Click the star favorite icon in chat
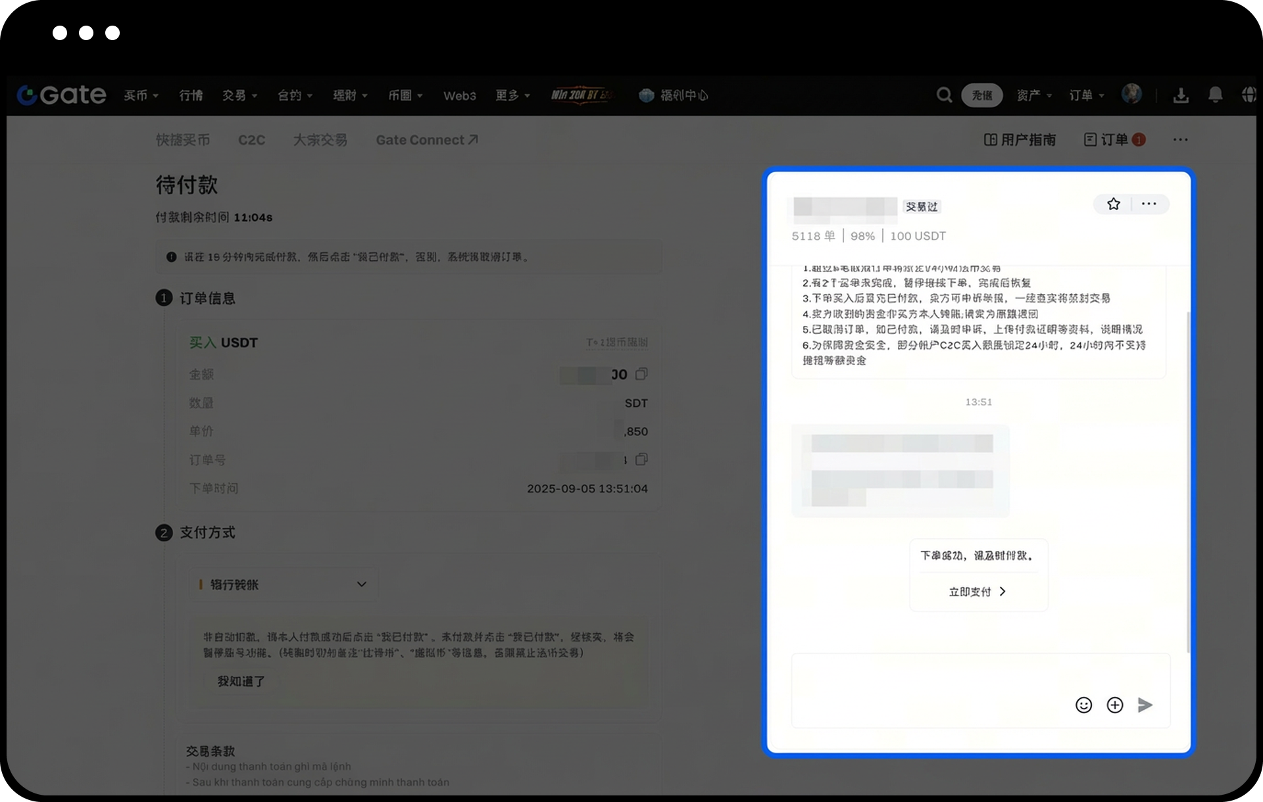 pos(1113,204)
